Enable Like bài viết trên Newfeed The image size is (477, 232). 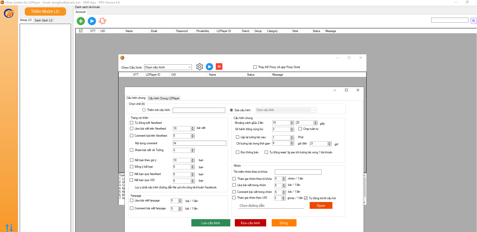pyautogui.click(x=131, y=129)
